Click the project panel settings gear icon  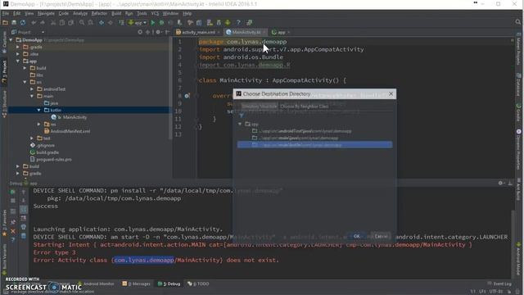158,32
